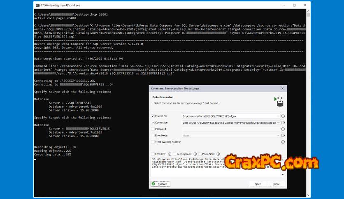344x199 pixels.
Task: Open the Error Mode dropdown arrow
Action: [x=278, y=135]
